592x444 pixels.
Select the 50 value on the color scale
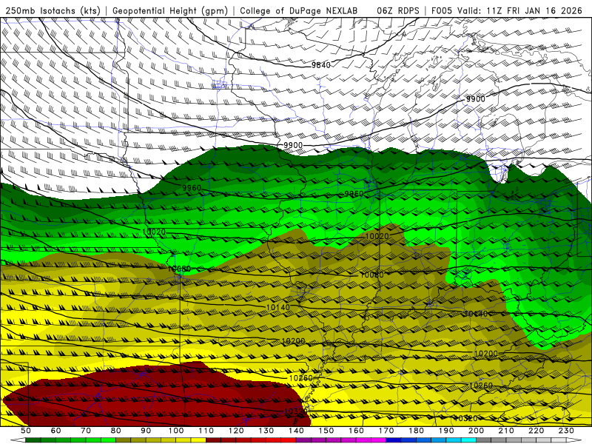pos(26,431)
